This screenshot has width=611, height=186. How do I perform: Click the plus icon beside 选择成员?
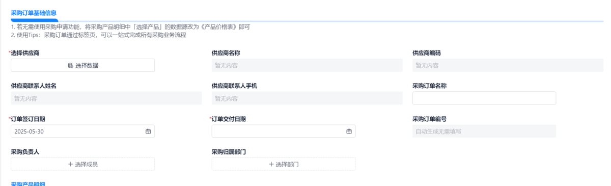[70, 164]
